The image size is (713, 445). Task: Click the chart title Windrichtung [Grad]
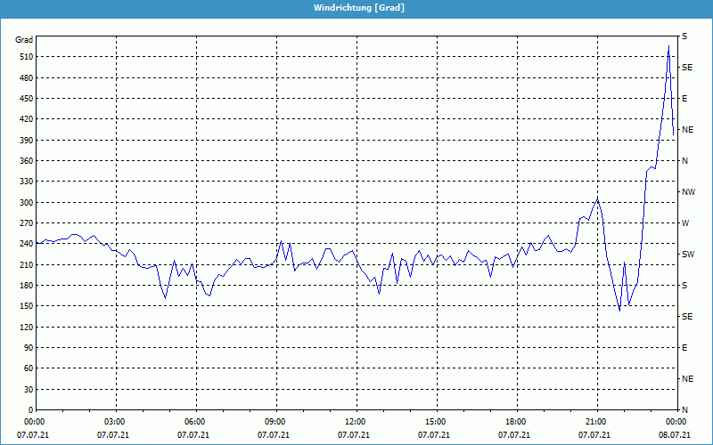pyautogui.click(x=358, y=8)
